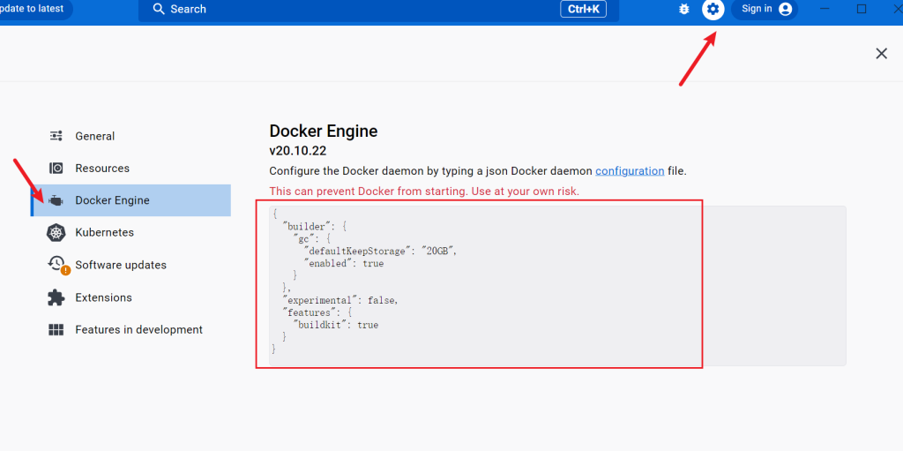Click the Update to latest button

click(x=35, y=9)
